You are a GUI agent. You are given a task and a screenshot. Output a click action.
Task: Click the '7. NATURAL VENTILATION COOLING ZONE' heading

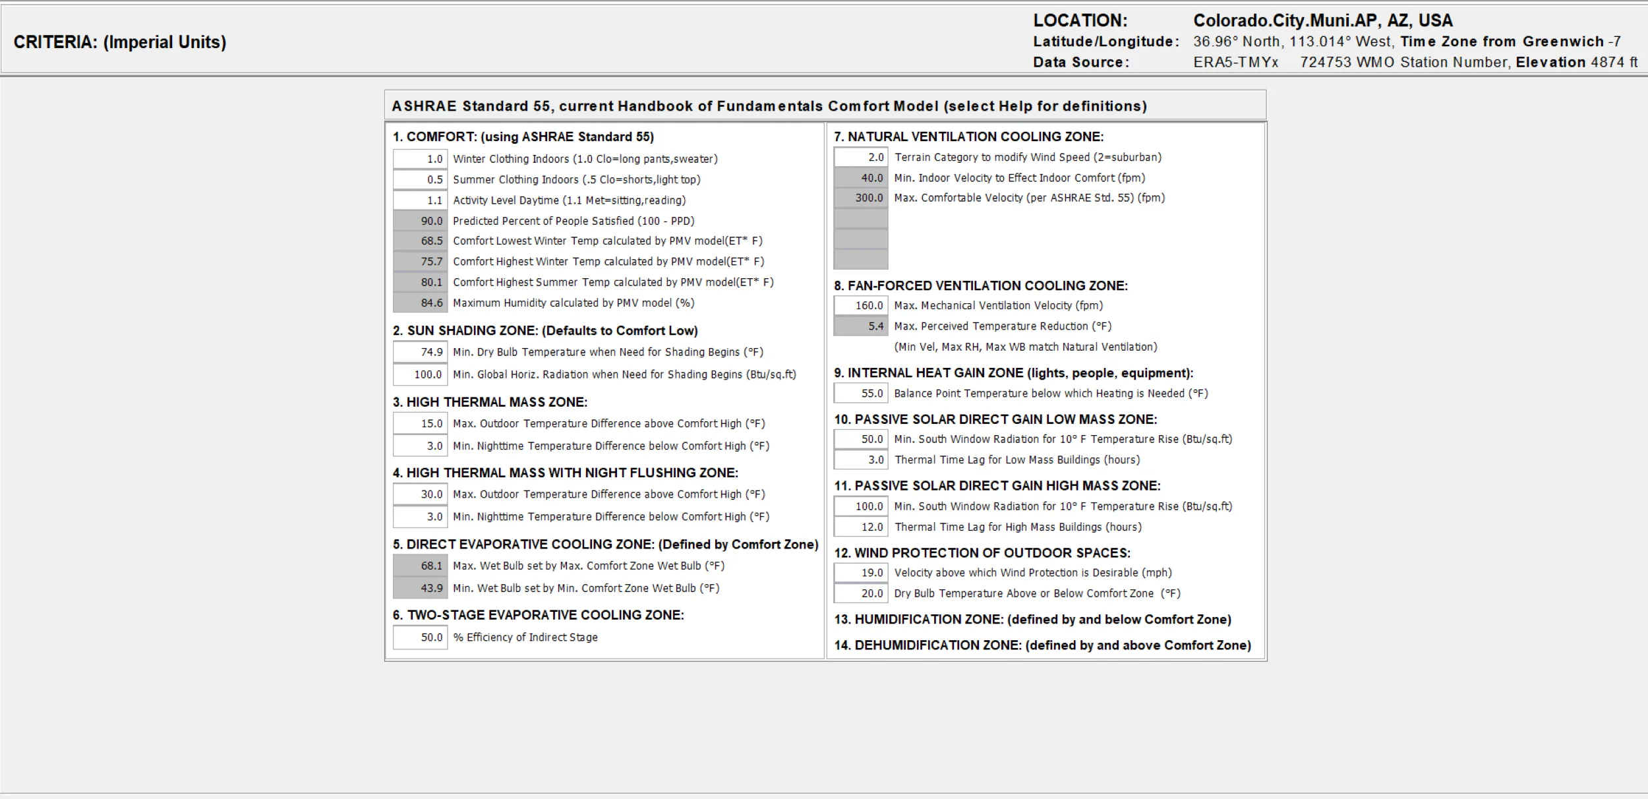(x=968, y=136)
